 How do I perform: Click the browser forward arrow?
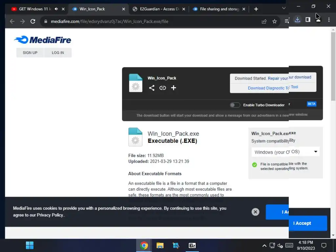coord(22,21)
